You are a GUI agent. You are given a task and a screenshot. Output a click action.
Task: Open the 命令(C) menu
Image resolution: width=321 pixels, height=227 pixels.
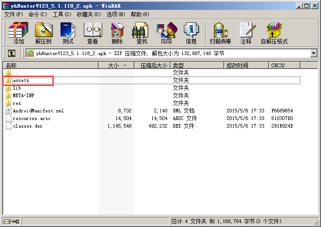coord(38,14)
